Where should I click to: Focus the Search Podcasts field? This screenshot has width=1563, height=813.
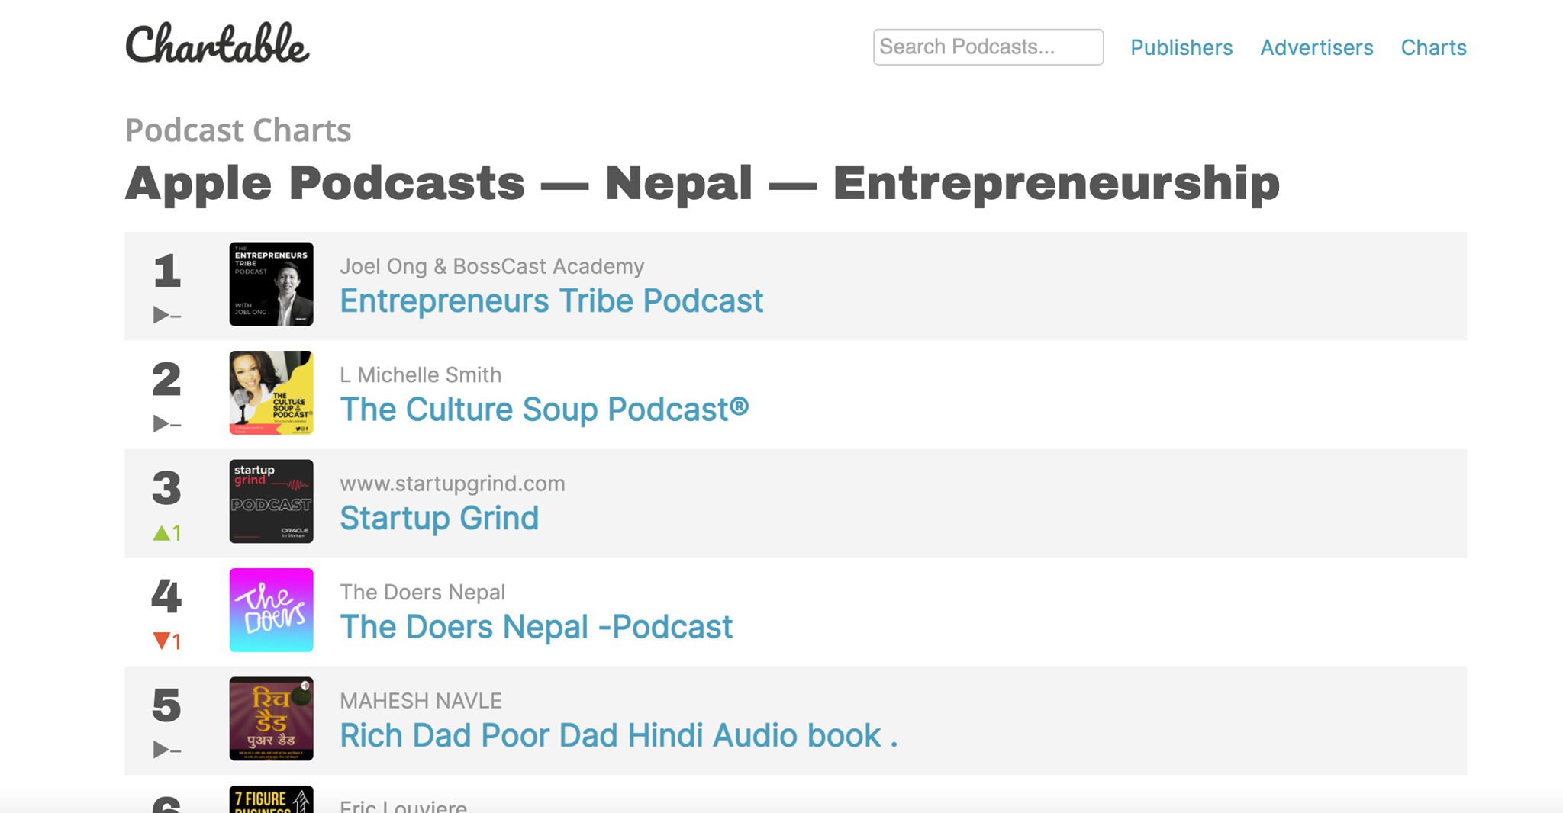(x=988, y=47)
